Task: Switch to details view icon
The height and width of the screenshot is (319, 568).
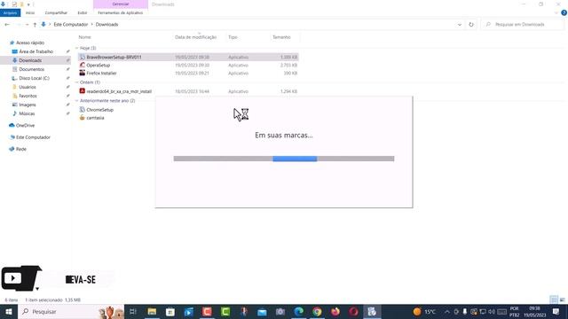Action: 554,300
